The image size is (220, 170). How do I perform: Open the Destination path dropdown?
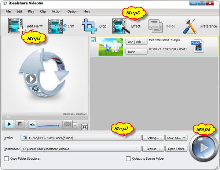click(x=81, y=149)
